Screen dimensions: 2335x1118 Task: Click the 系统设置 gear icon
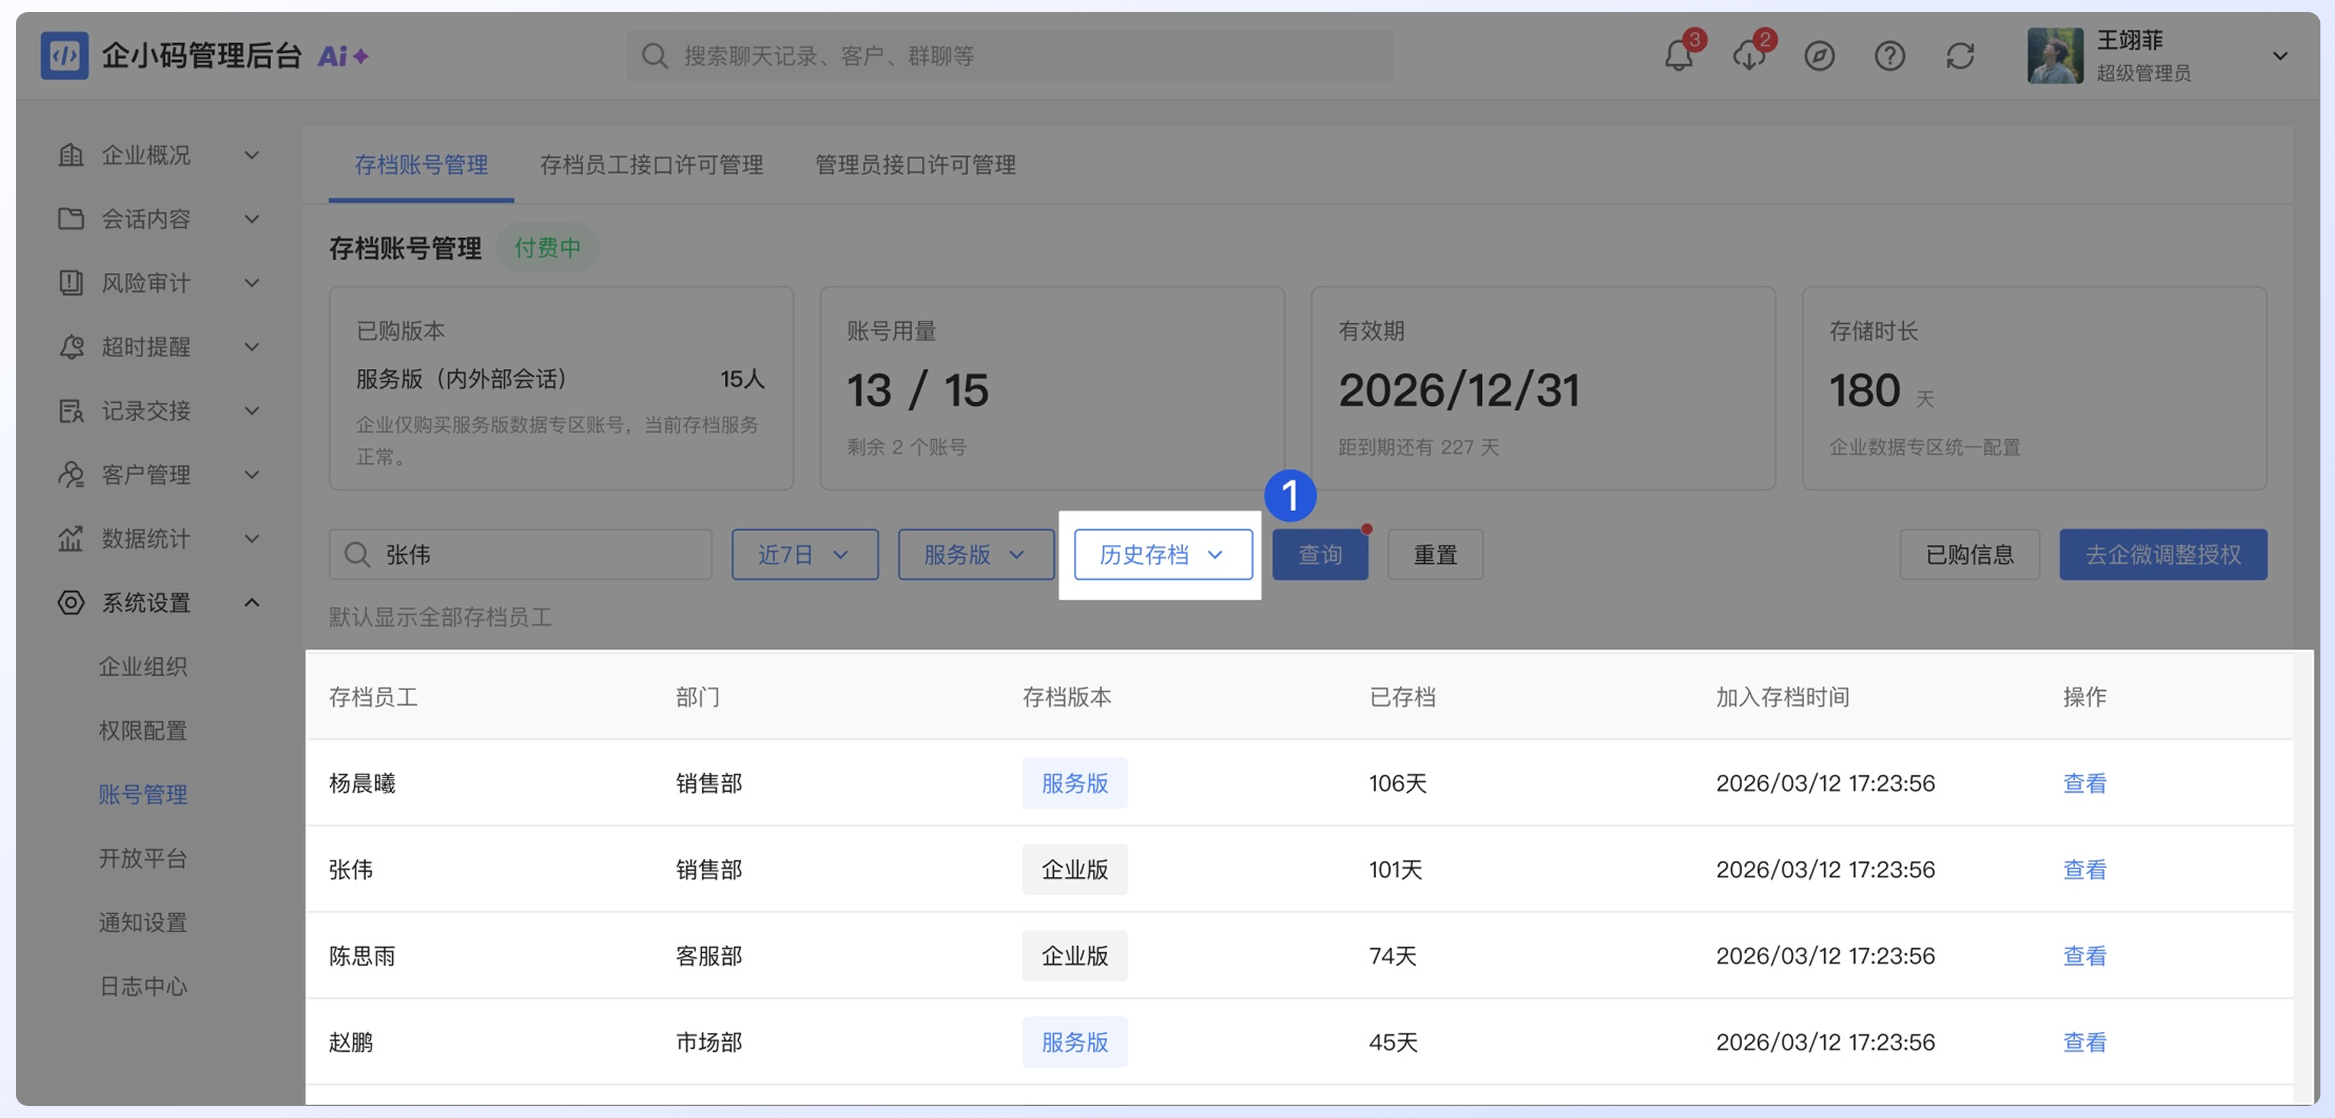(71, 603)
